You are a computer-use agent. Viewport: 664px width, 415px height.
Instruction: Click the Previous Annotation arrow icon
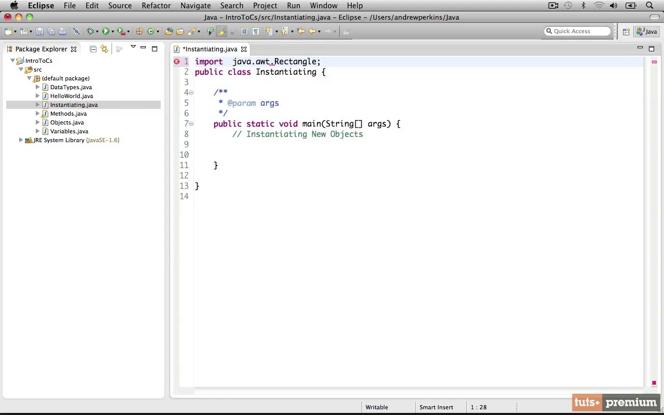tap(284, 32)
